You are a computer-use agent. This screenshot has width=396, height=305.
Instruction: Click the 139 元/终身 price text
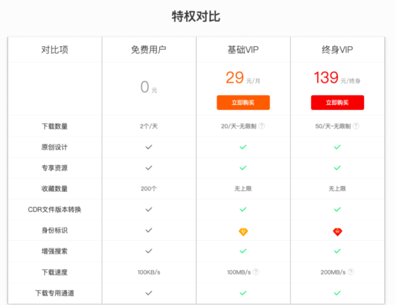click(x=337, y=78)
